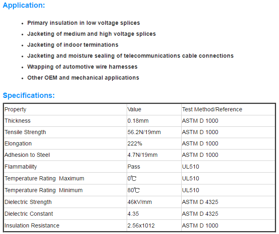The width and height of the screenshot is (279, 234).
Task: Select the 80℃ minimum temperature value
Action: point(134,190)
